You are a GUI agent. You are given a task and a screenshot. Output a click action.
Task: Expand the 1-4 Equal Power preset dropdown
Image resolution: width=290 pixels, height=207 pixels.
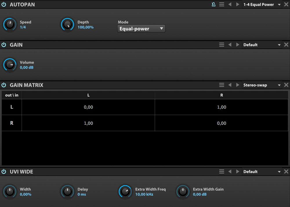[262, 4]
